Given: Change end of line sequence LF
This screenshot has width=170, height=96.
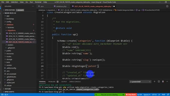Looking at the screenshot, I should [x=159, y=95].
